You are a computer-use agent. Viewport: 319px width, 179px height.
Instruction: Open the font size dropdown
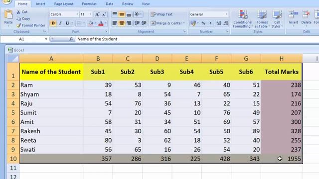[x=90, y=14]
